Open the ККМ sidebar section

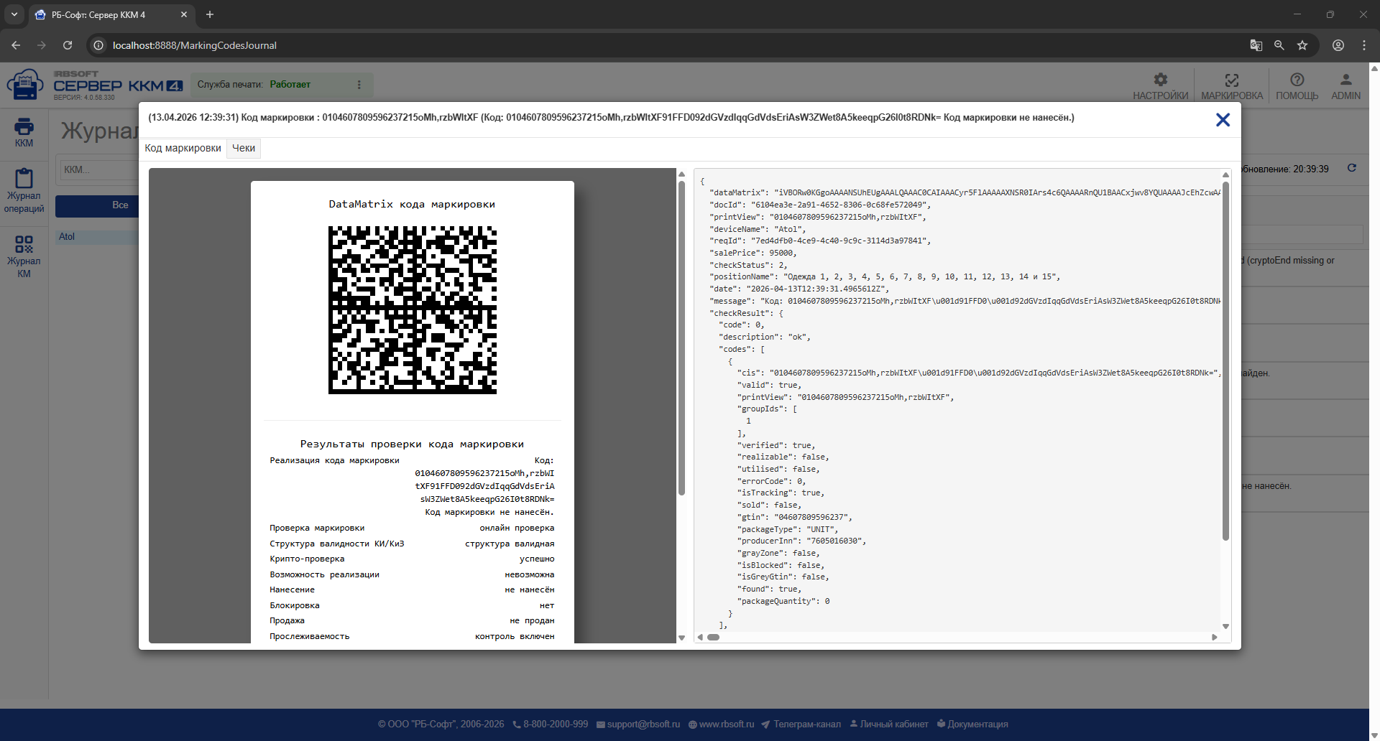(24, 133)
